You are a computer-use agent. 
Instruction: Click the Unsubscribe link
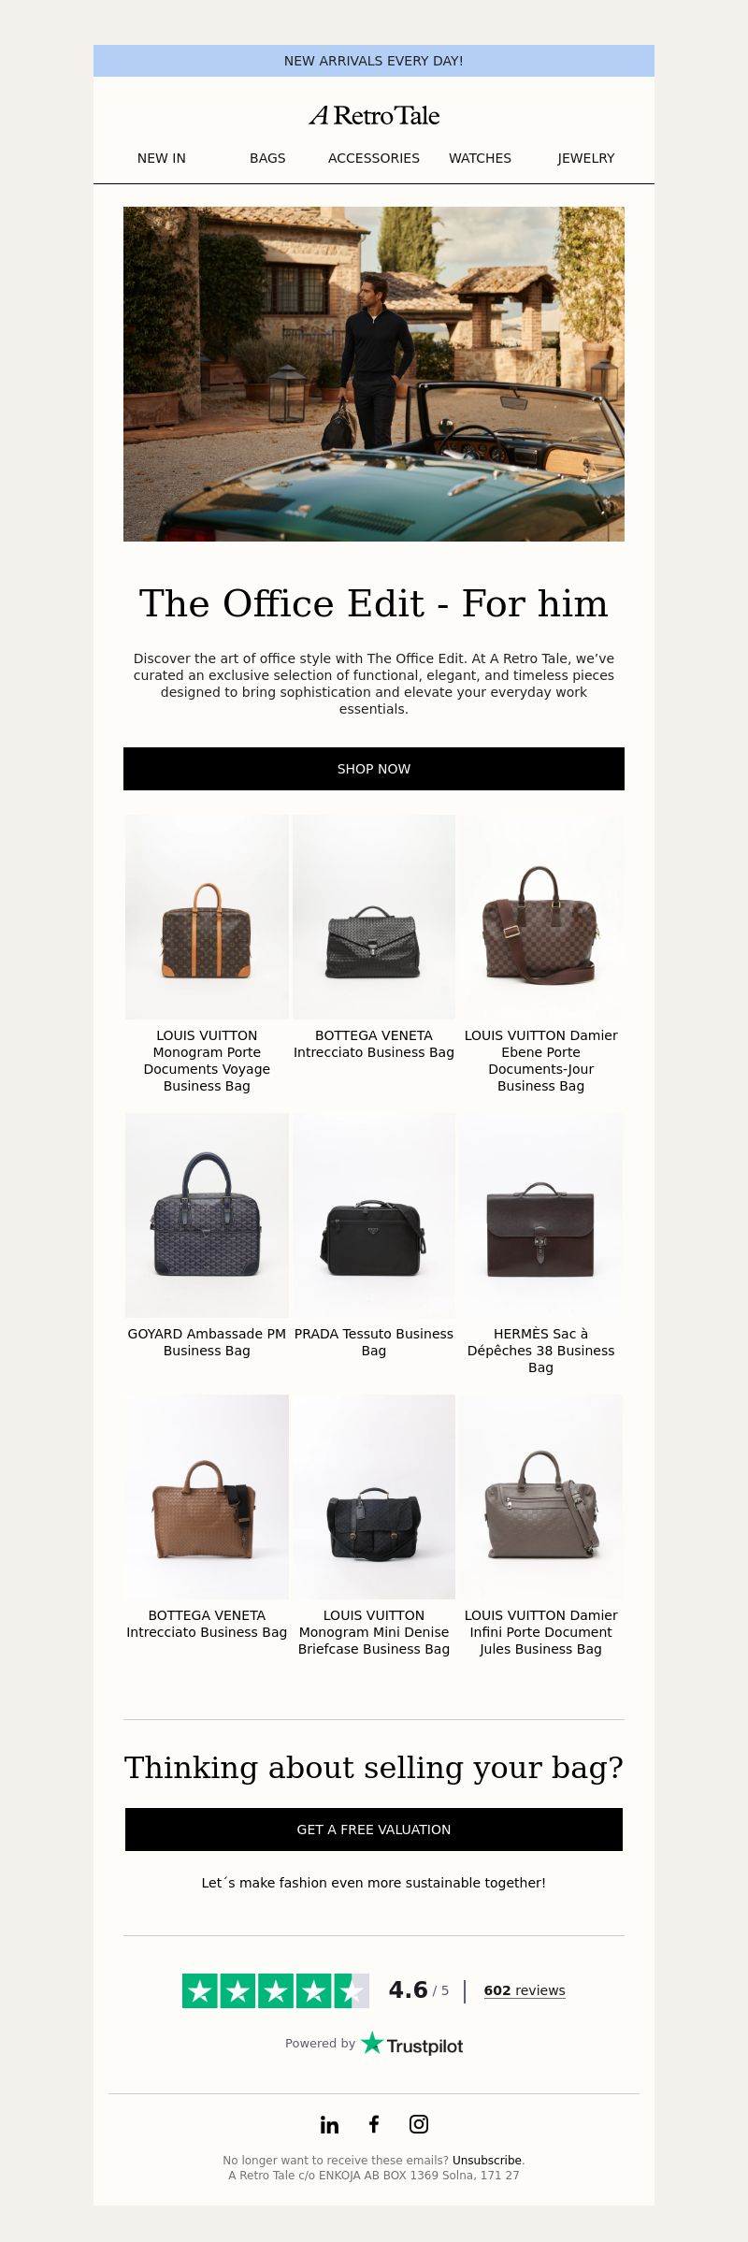tap(487, 2161)
